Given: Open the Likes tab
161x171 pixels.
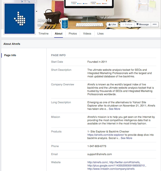Looking at the screenshot, I should pyautogui.click(x=100, y=34).
